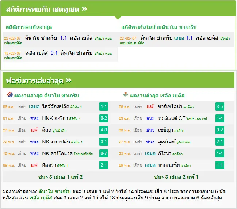Click the 0-2 score badge for HNK กอริก้า
This screenshot has height=209, width=237.
click(104, 118)
